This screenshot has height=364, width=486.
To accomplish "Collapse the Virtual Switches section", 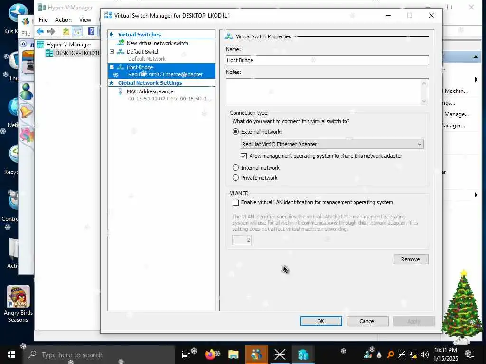I will 112,35.
